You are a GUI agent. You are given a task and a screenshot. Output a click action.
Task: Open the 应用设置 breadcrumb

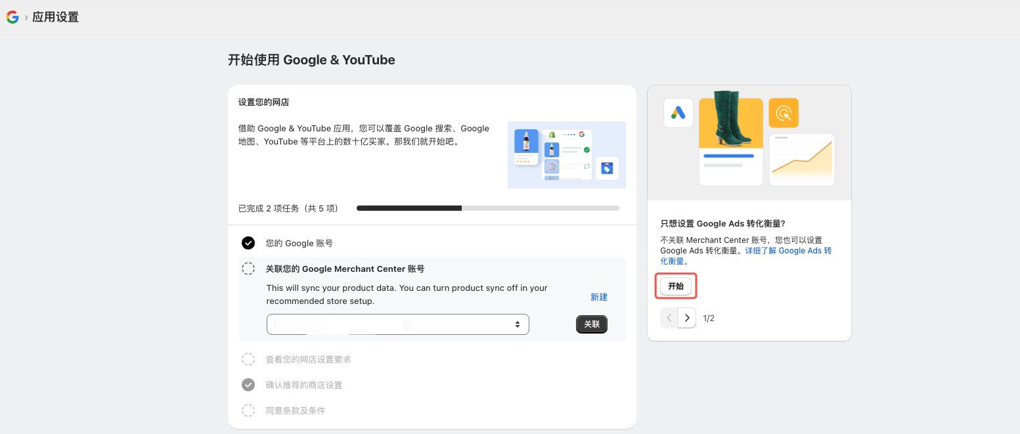(x=56, y=17)
